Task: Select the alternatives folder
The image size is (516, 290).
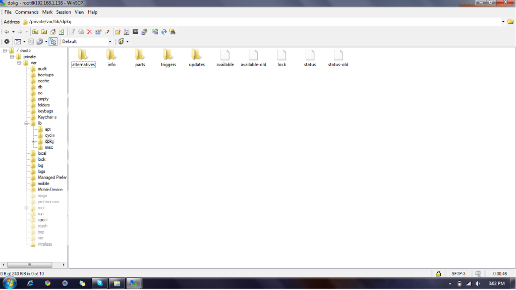Action: point(83,58)
